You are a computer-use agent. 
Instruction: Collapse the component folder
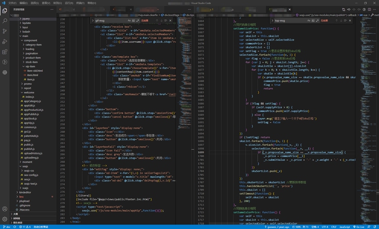[30, 41]
